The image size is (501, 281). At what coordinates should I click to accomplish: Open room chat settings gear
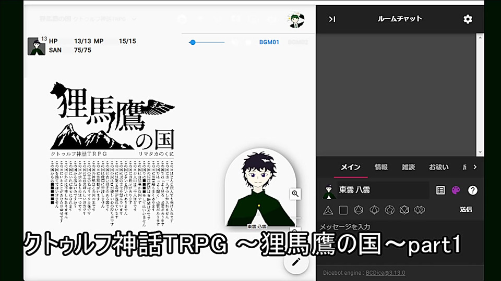coord(468,19)
